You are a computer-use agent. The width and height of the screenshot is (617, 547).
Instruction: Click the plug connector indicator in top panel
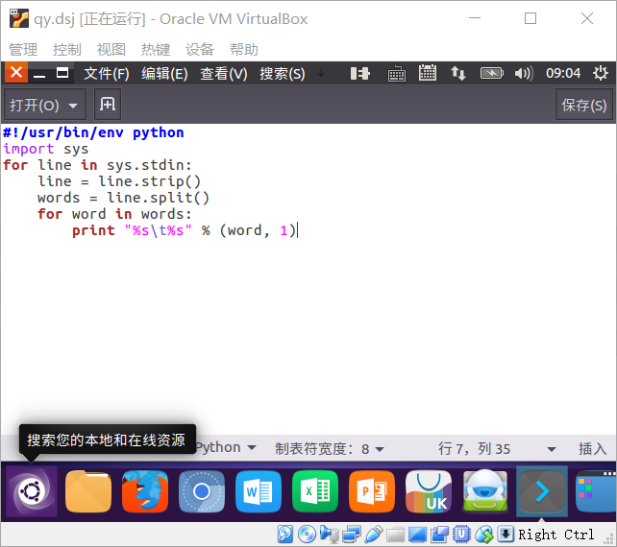pyautogui.click(x=360, y=74)
